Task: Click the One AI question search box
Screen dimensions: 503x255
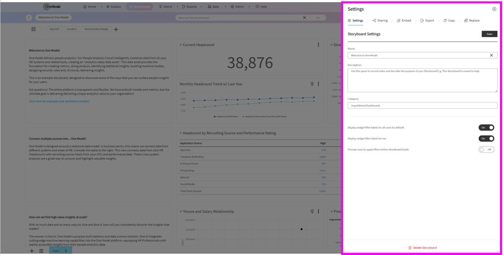Action: click(239, 17)
